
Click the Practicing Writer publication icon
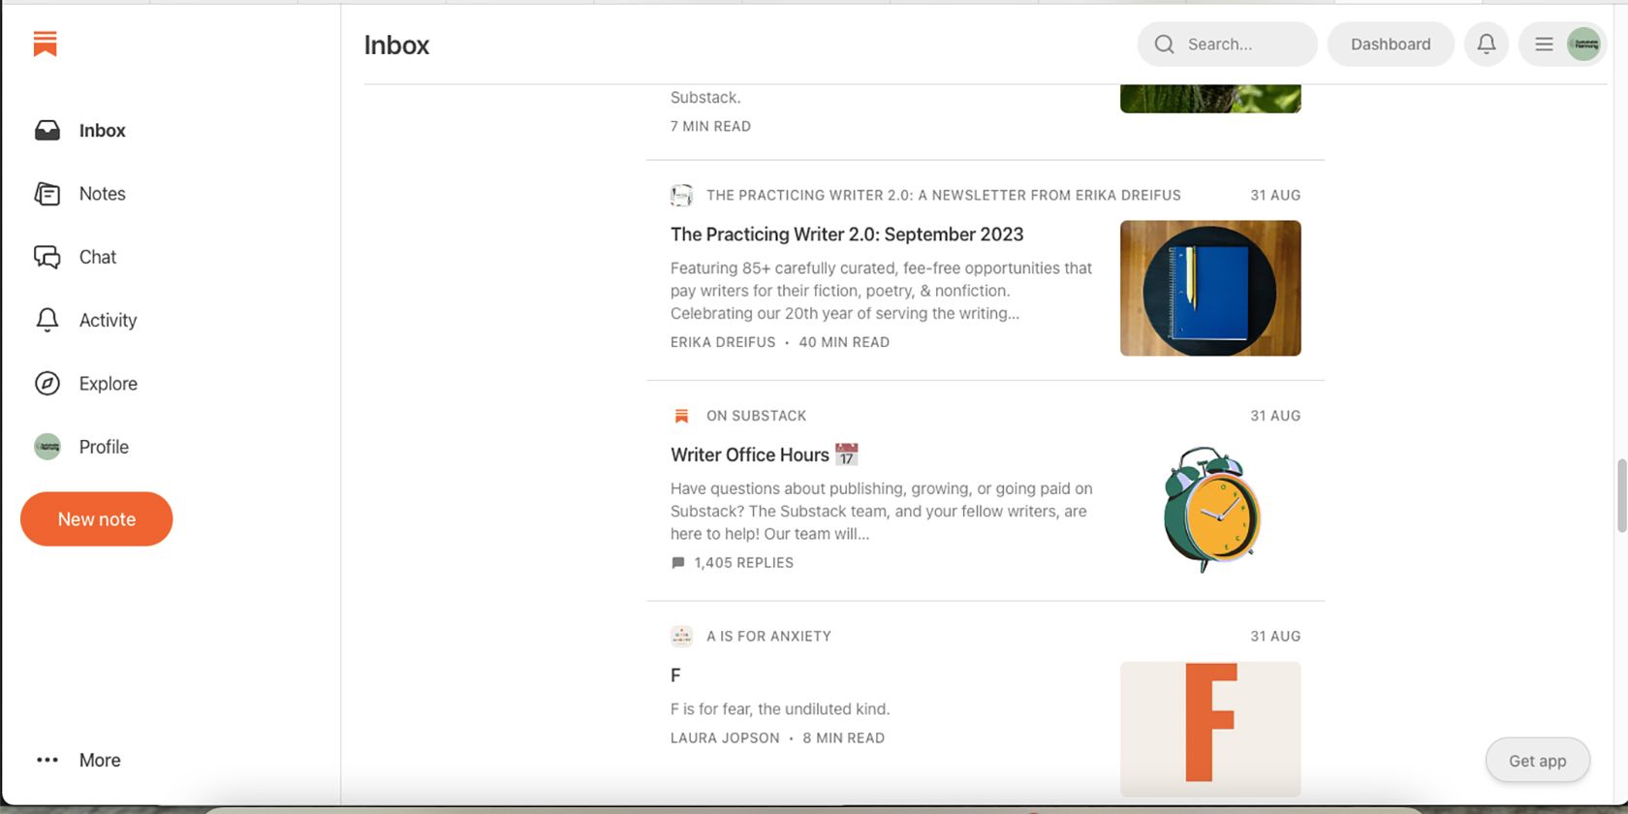[x=681, y=196]
